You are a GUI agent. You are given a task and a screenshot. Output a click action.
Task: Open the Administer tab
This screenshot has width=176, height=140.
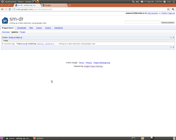(59, 28)
